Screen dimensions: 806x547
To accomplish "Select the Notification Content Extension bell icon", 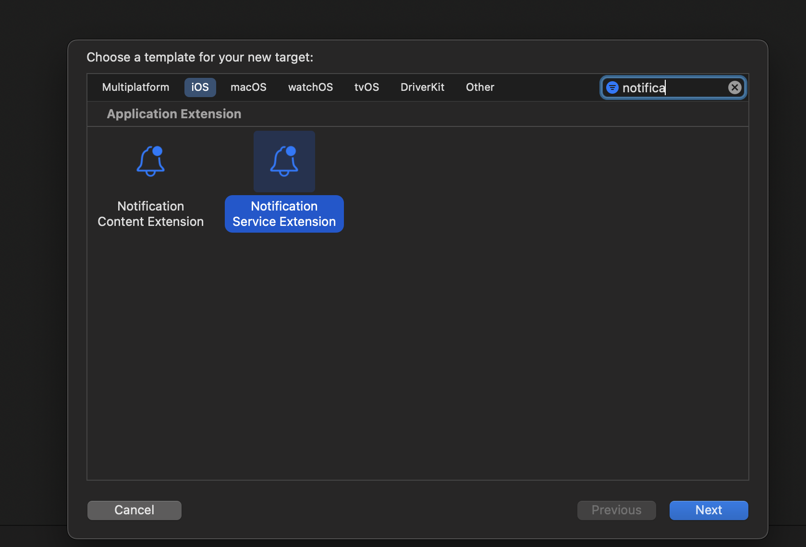I will tap(150, 162).
